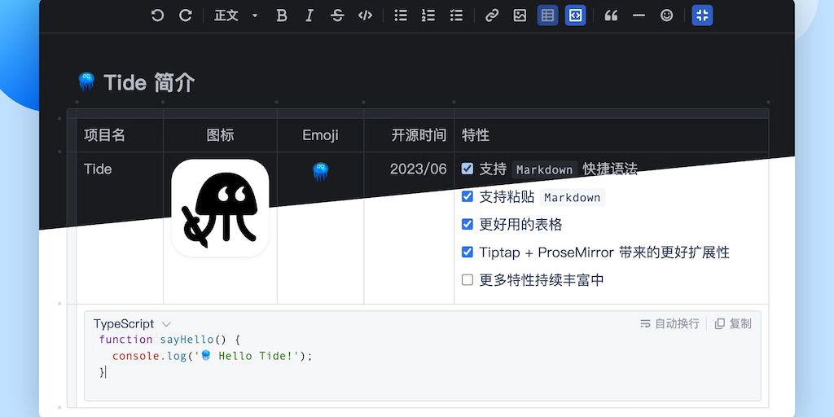Image resolution: width=834 pixels, height=417 pixels.
Task: Toggle bold formatting
Action: tap(282, 15)
